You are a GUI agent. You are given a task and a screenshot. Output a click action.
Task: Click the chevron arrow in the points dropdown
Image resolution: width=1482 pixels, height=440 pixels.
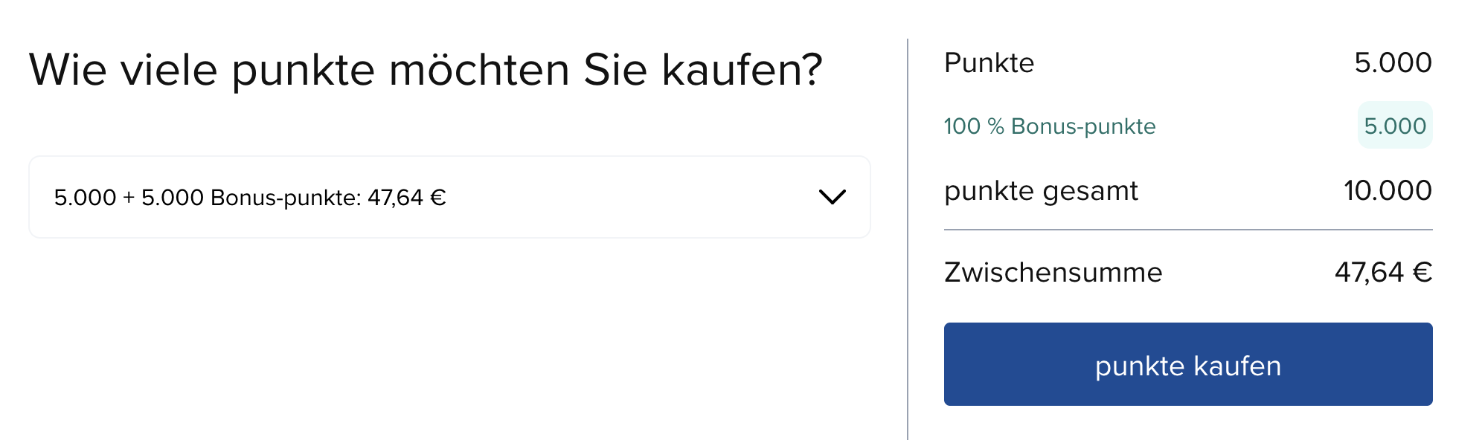tap(832, 197)
